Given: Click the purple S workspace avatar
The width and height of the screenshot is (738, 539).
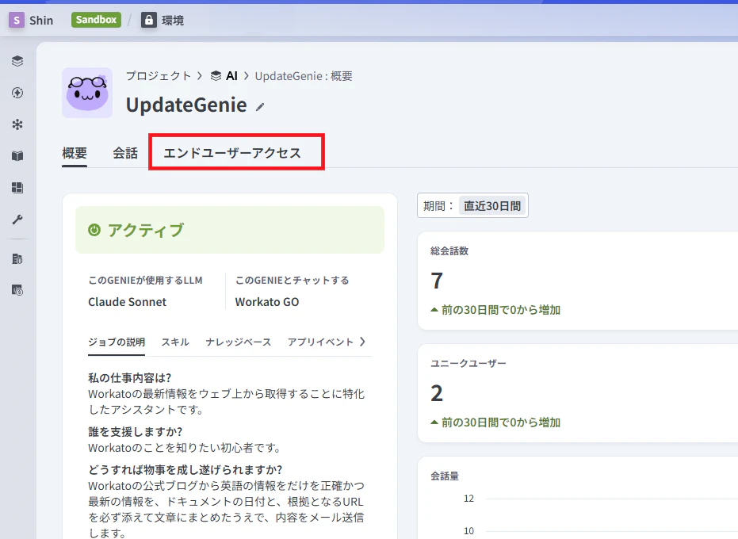Looking at the screenshot, I should 17,21.
